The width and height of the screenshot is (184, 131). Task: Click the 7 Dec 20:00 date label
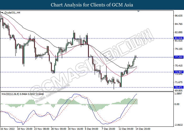tap(109, 129)
